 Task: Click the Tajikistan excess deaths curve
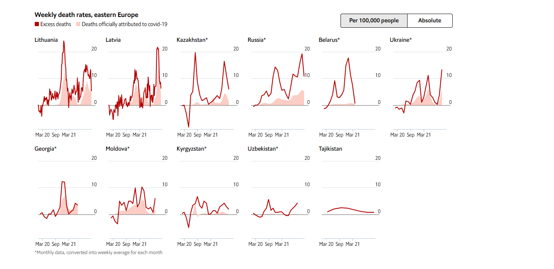[x=341, y=208]
